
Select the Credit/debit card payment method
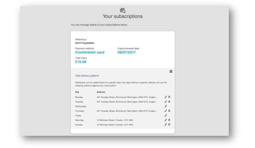[90, 53]
